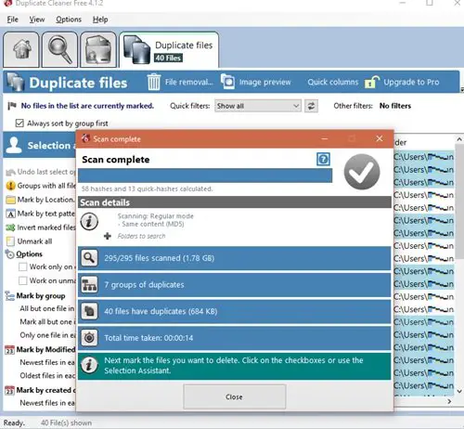Click the scroll-up arrow of file list
This screenshot has height=429, width=464.
(x=459, y=139)
